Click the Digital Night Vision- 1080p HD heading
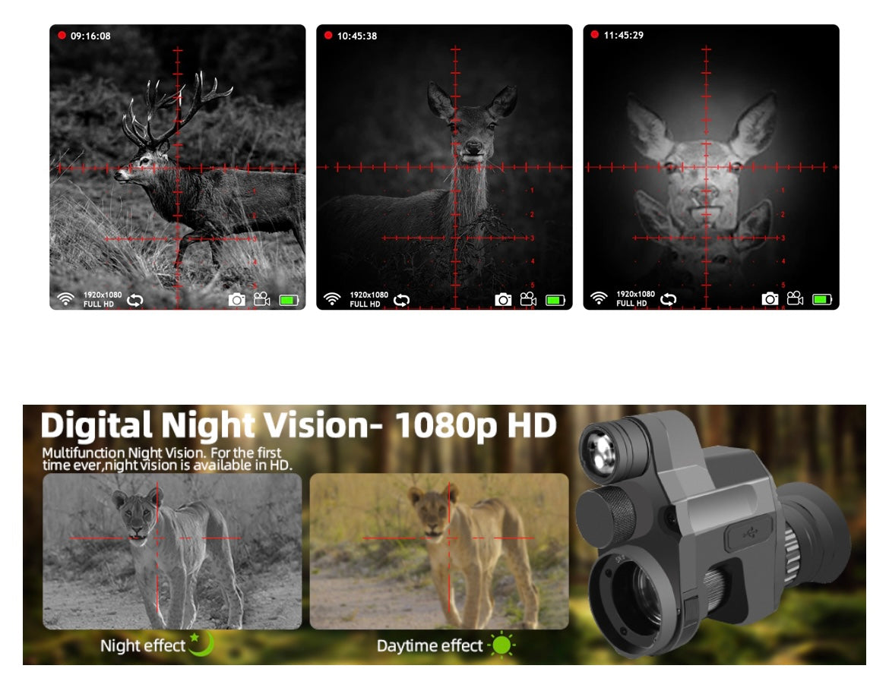Screen dimensions: 889x675 coord(299,426)
